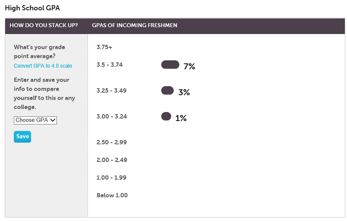Click the How Do You Stack Up header
Screen dimensions: 347x221
(44, 25)
